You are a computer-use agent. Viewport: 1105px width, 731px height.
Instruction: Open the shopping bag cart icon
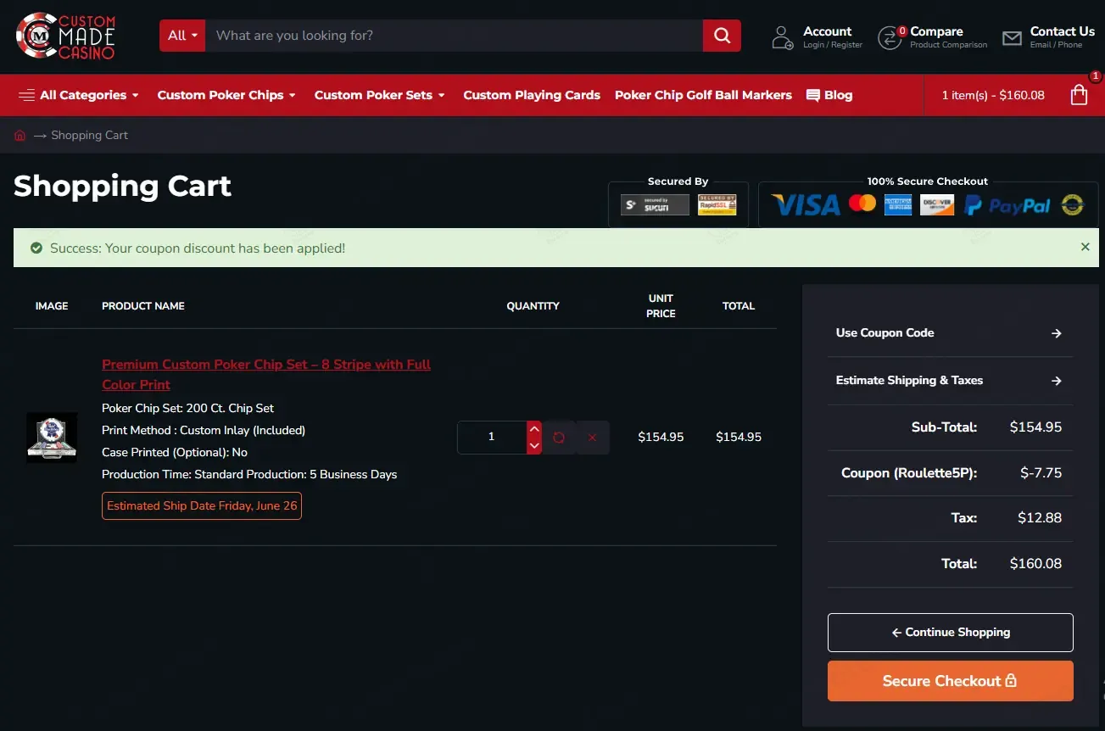(x=1079, y=95)
